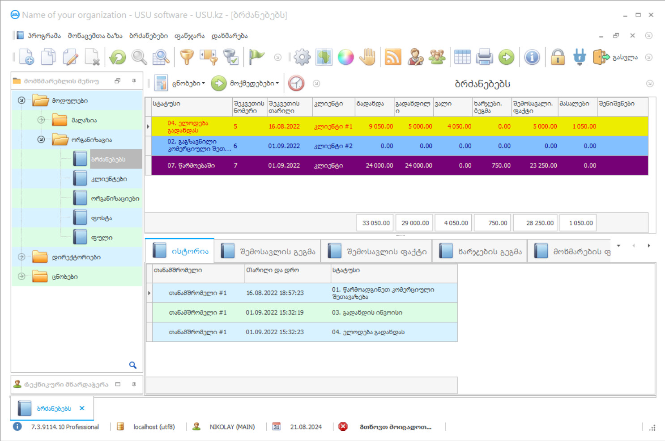Click the blue info circle toolbar icon
This screenshot has height=441, width=665.
(532, 57)
